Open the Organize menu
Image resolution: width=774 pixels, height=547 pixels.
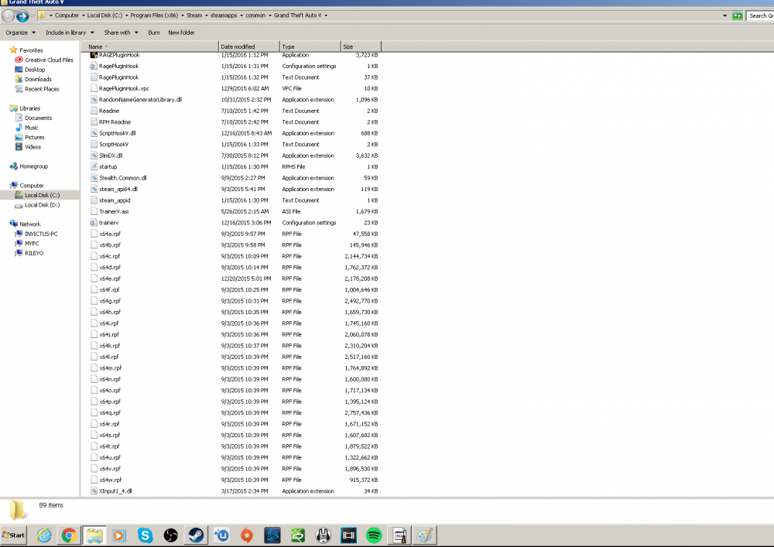pos(20,32)
